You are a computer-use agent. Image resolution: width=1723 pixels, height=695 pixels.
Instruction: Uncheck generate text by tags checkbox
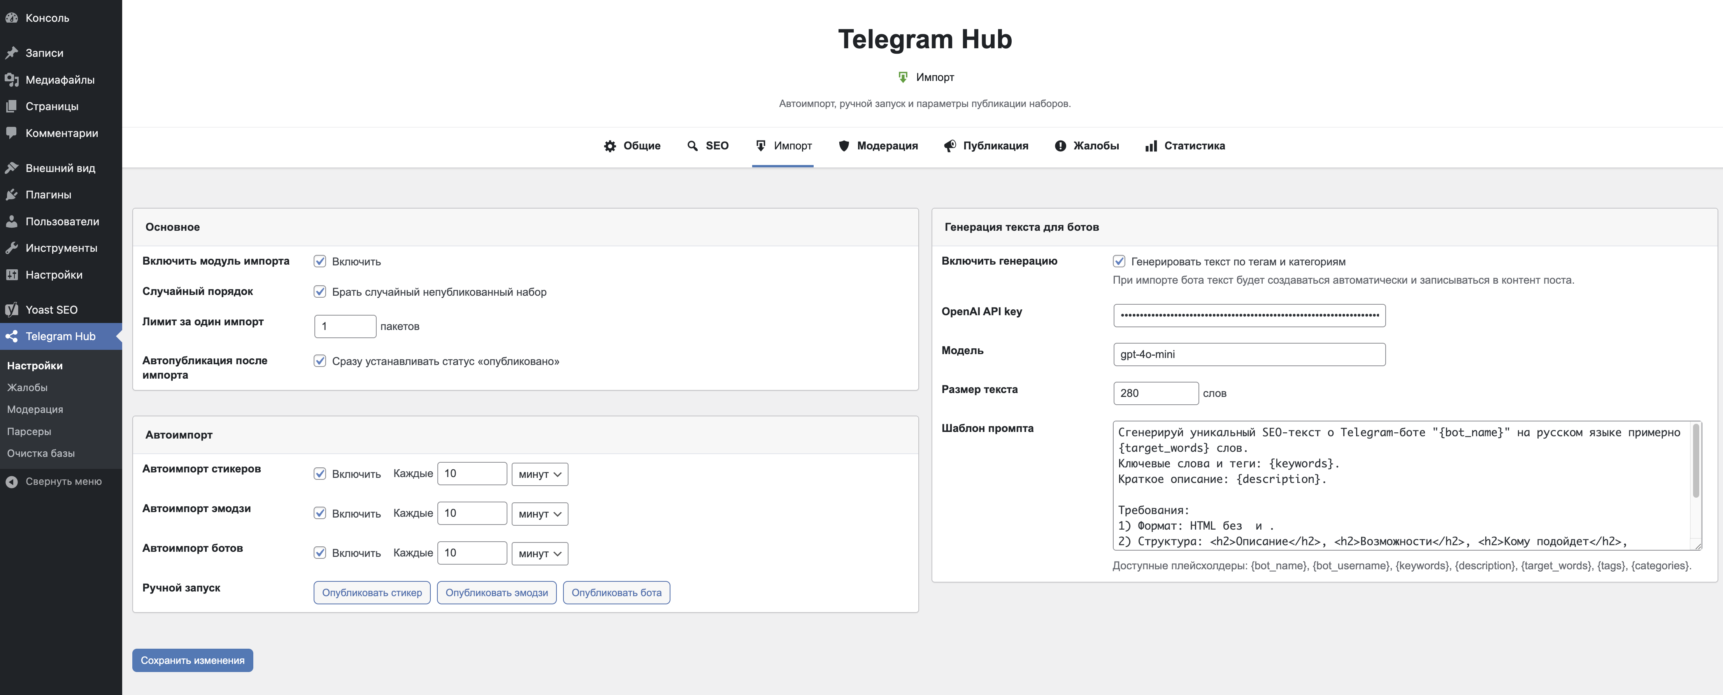point(1119,262)
